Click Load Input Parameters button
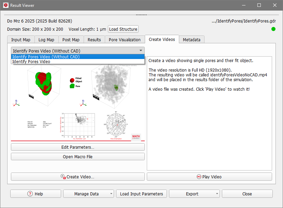 141,194
